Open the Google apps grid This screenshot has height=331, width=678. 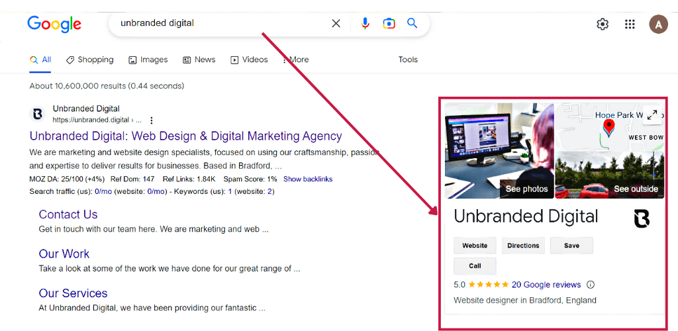coord(630,24)
